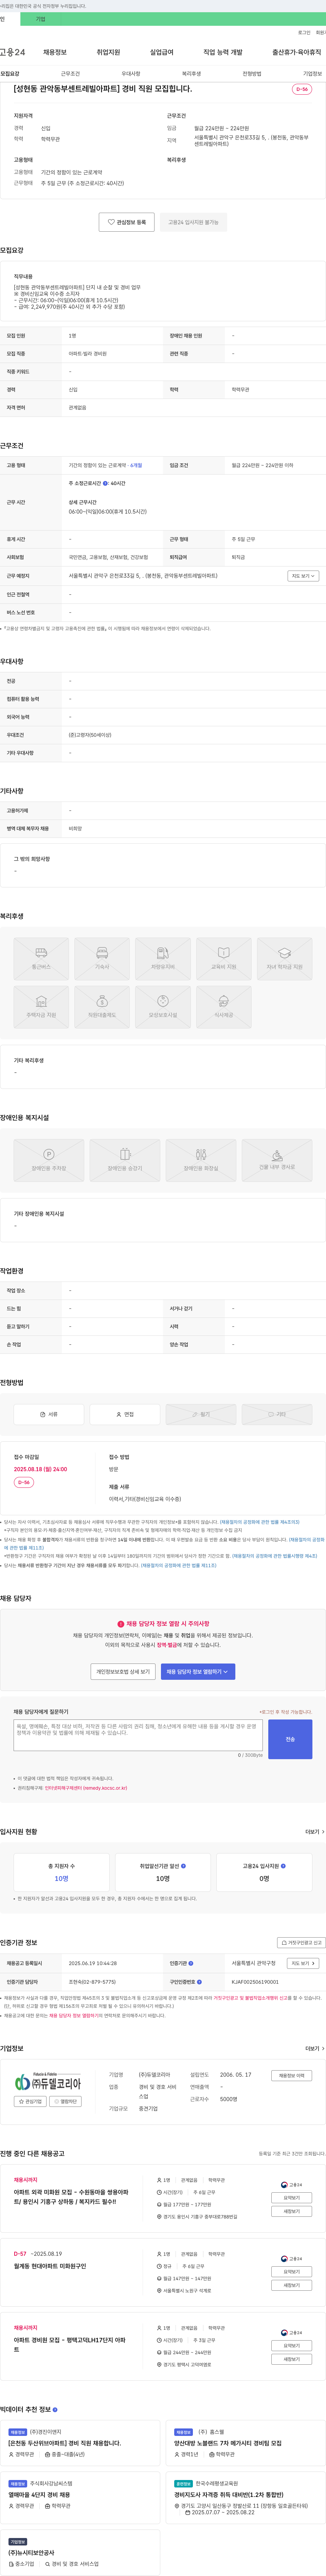Viewport: 326px width, 2576px height.
Task: Switch to the green 기업 tab
Action: 41,19
